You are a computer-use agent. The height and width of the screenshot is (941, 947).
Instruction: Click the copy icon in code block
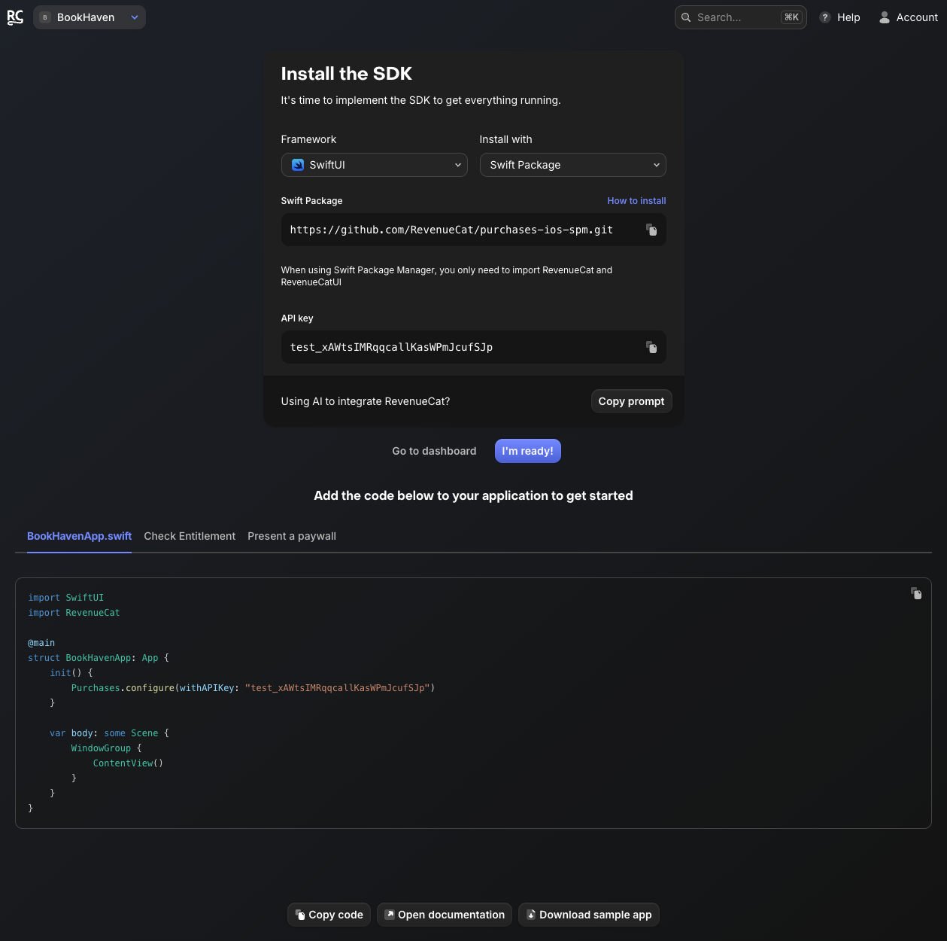[915, 594]
